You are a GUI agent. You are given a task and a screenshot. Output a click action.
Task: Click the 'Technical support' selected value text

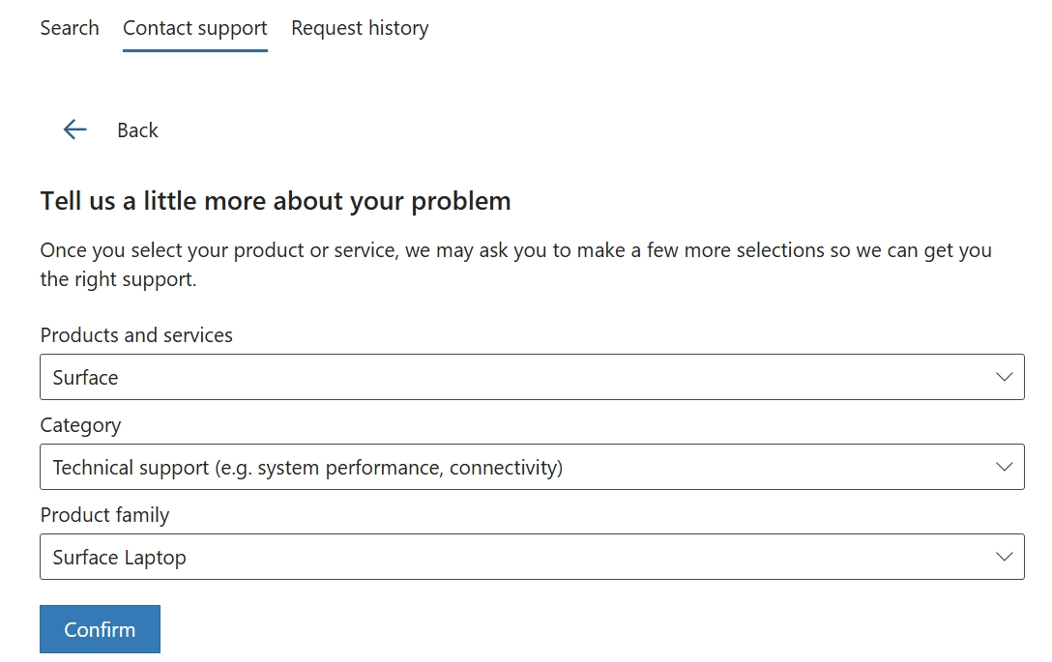point(307,468)
